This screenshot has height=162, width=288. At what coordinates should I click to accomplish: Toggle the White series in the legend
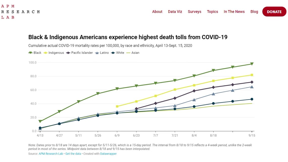[118, 53]
